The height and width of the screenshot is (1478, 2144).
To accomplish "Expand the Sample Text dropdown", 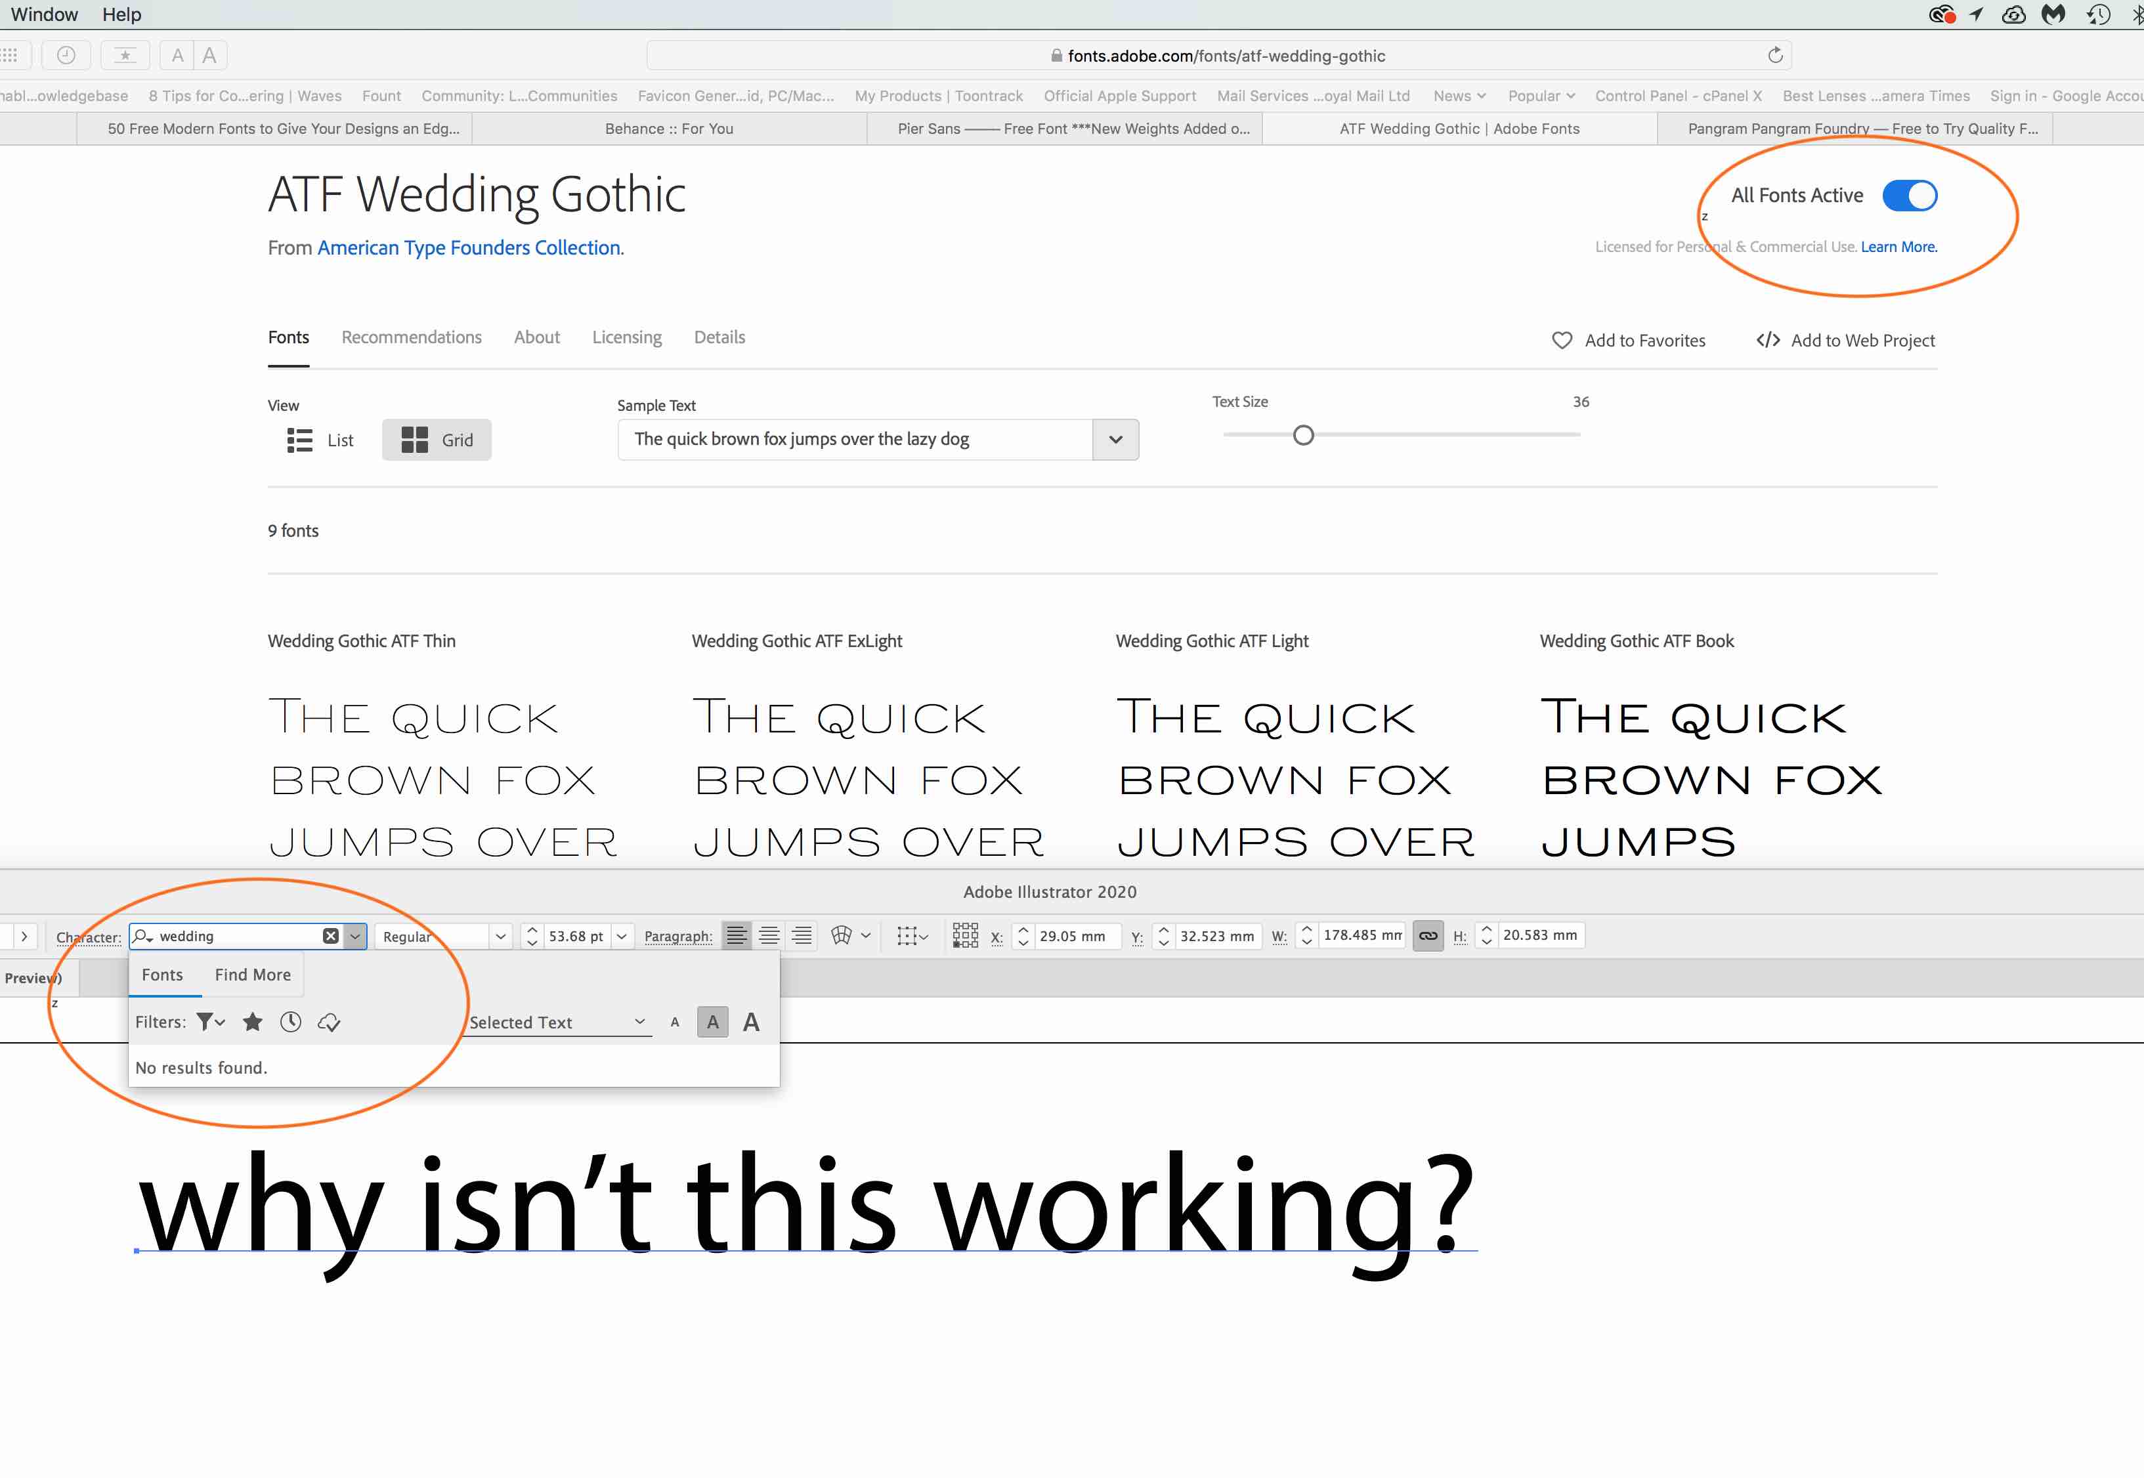I will pos(1115,440).
